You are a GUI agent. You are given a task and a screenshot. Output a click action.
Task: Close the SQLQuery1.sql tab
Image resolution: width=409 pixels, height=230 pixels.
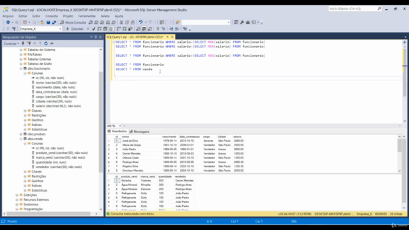[x=172, y=37]
